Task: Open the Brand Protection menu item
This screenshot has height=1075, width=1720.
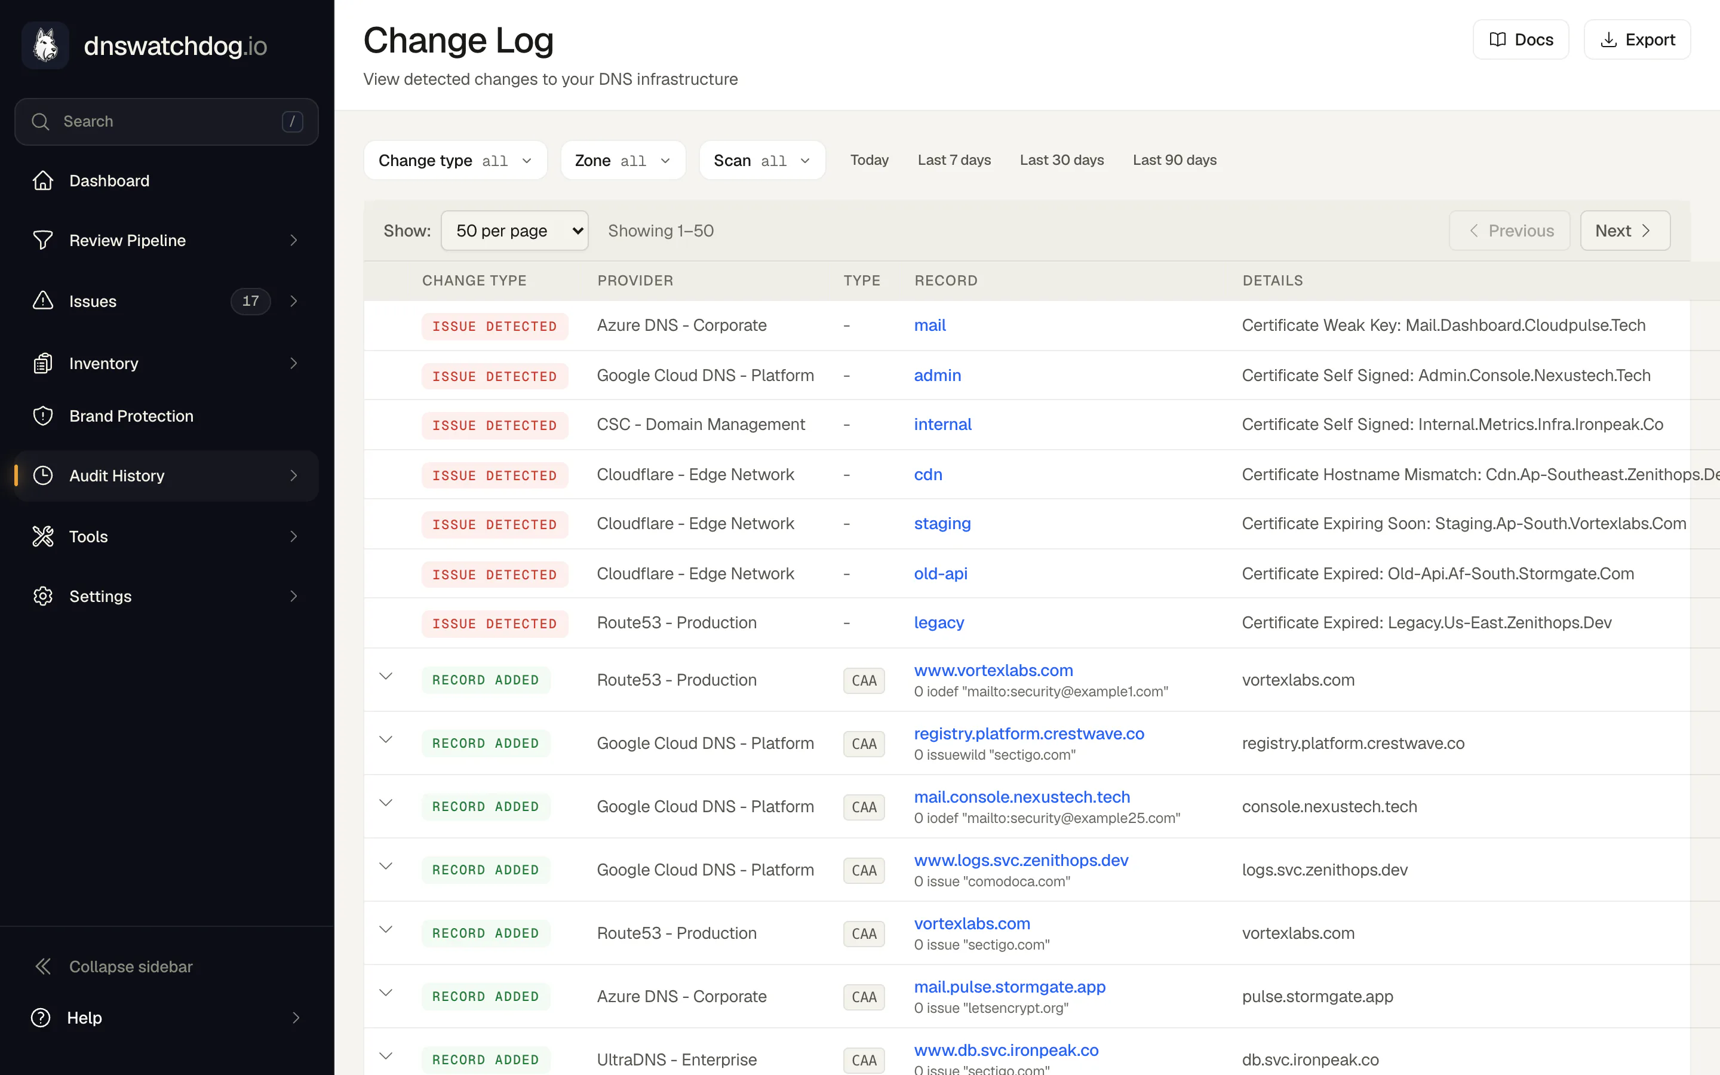Action: click(166, 416)
